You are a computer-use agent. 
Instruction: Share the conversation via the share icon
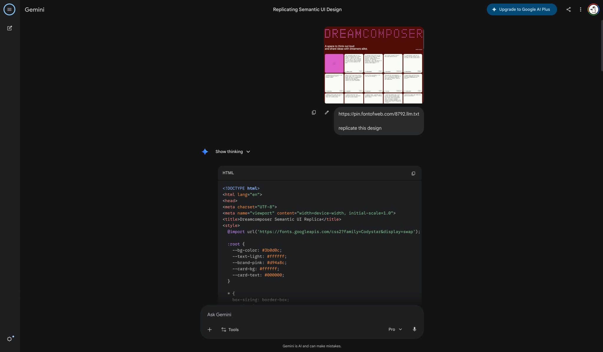(568, 9)
